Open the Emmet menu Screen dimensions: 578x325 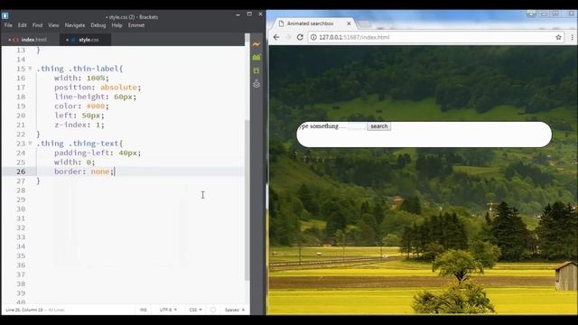point(136,25)
